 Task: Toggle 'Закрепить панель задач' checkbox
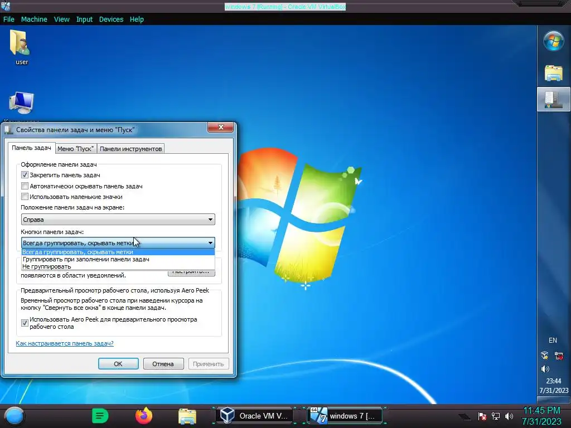click(25, 175)
